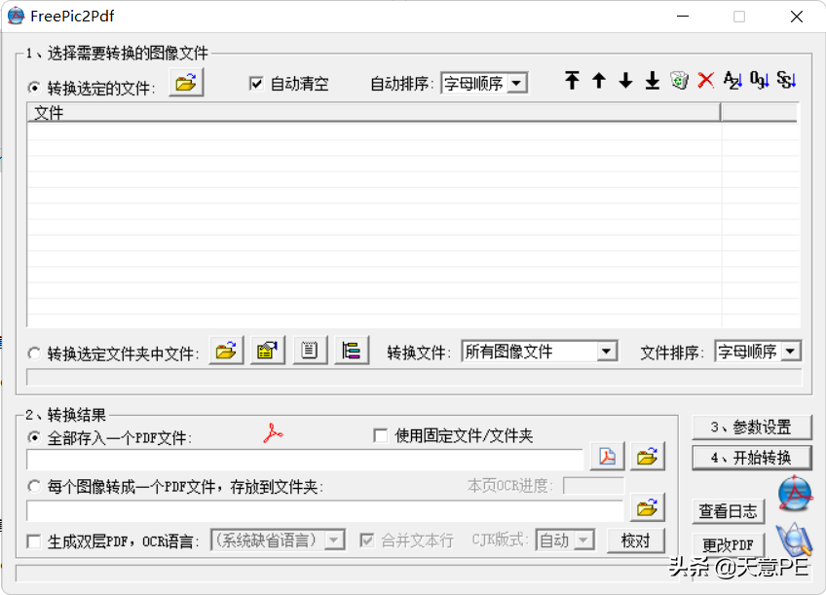Move selected file to top of list
Viewport: 826px width, 595px height.
[572, 80]
